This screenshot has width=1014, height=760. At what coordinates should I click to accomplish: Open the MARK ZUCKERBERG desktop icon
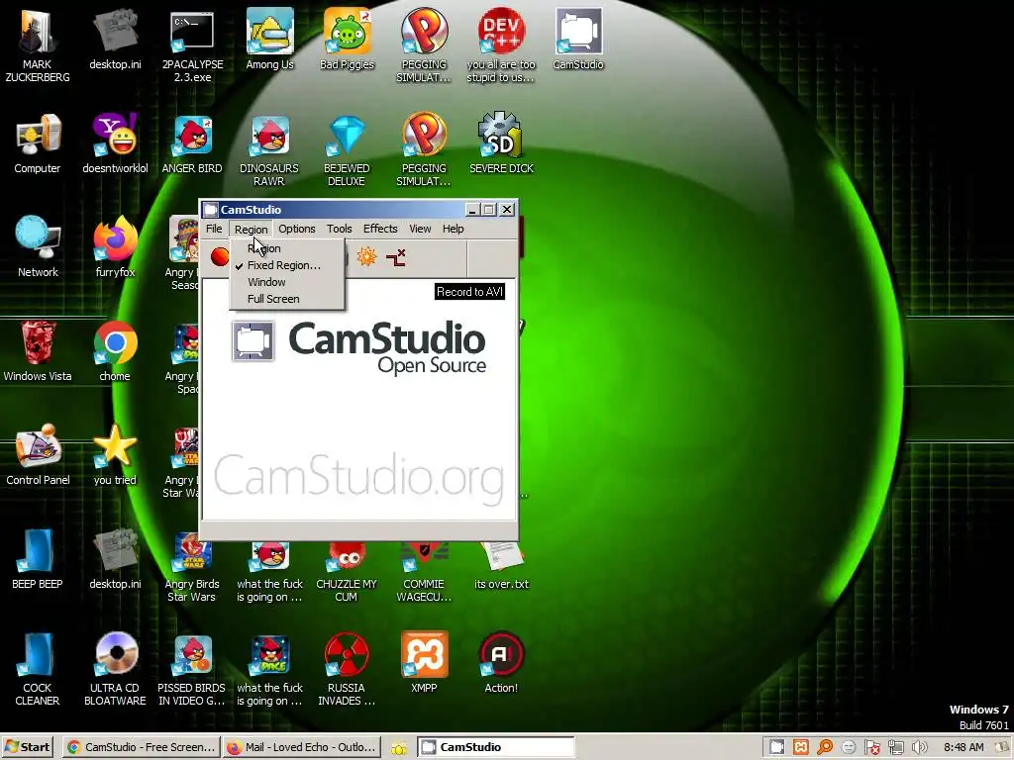38,46
